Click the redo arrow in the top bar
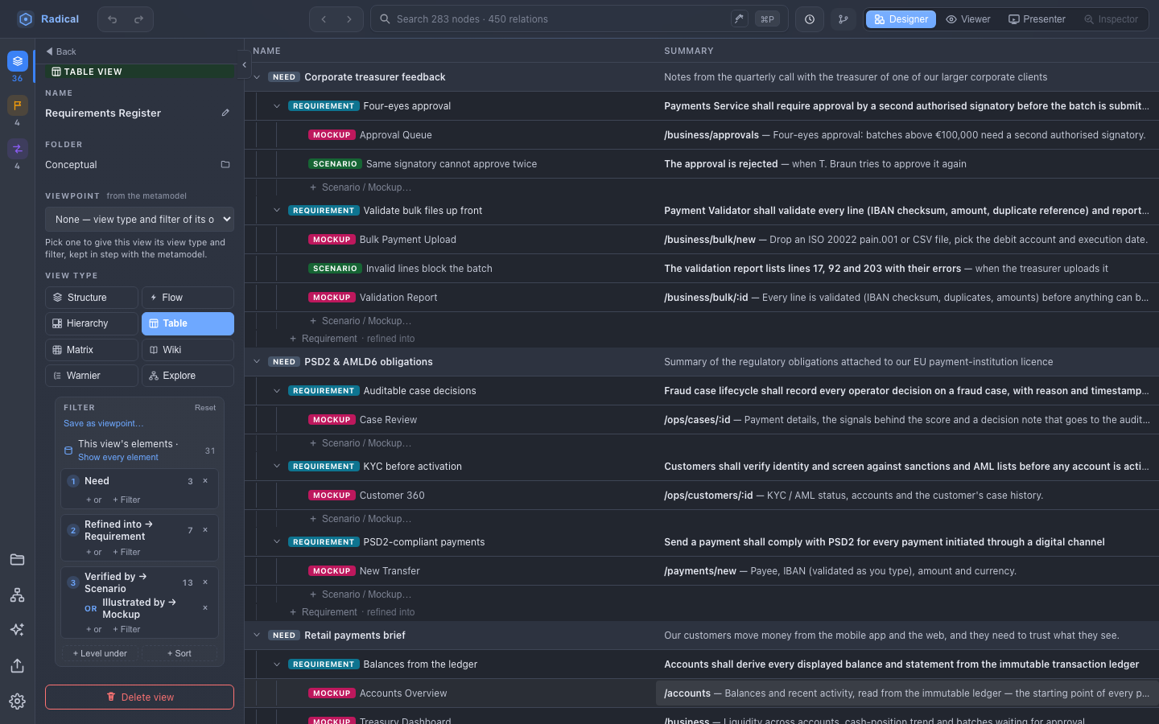 coord(138,19)
